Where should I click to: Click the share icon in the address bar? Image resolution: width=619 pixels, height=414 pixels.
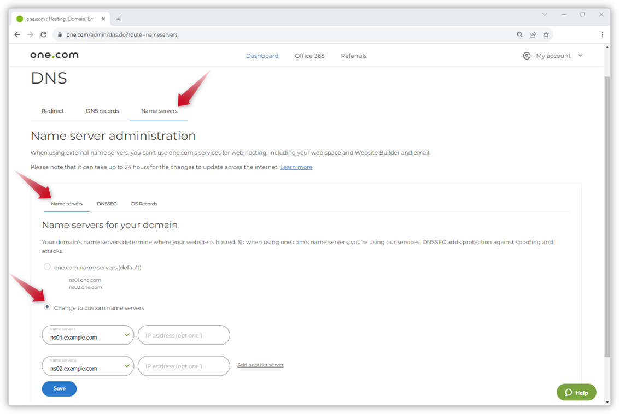[533, 34]
